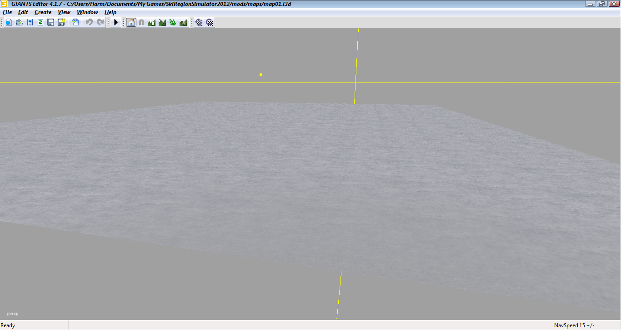Open the View menu

[x=64, y=12]
